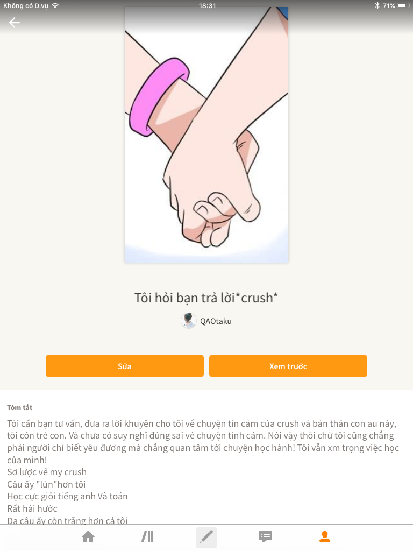Image resolution: width=413 pixels, height=551 pixels.
Task: Tap the holding hands cover image
Action: [206, 135]
